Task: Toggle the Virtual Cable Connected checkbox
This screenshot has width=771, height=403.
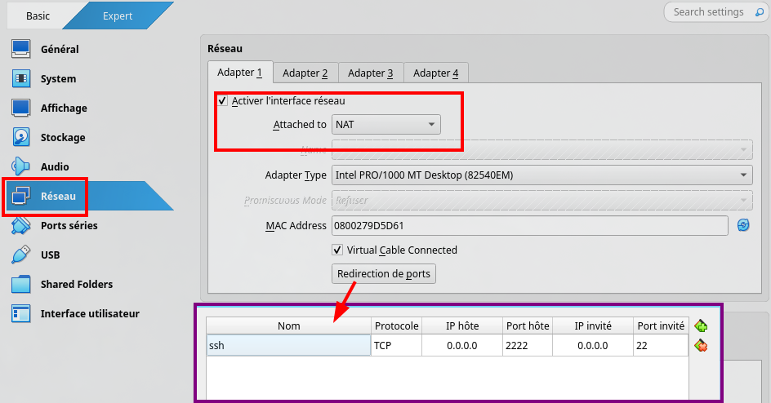Action: point(337,250)
